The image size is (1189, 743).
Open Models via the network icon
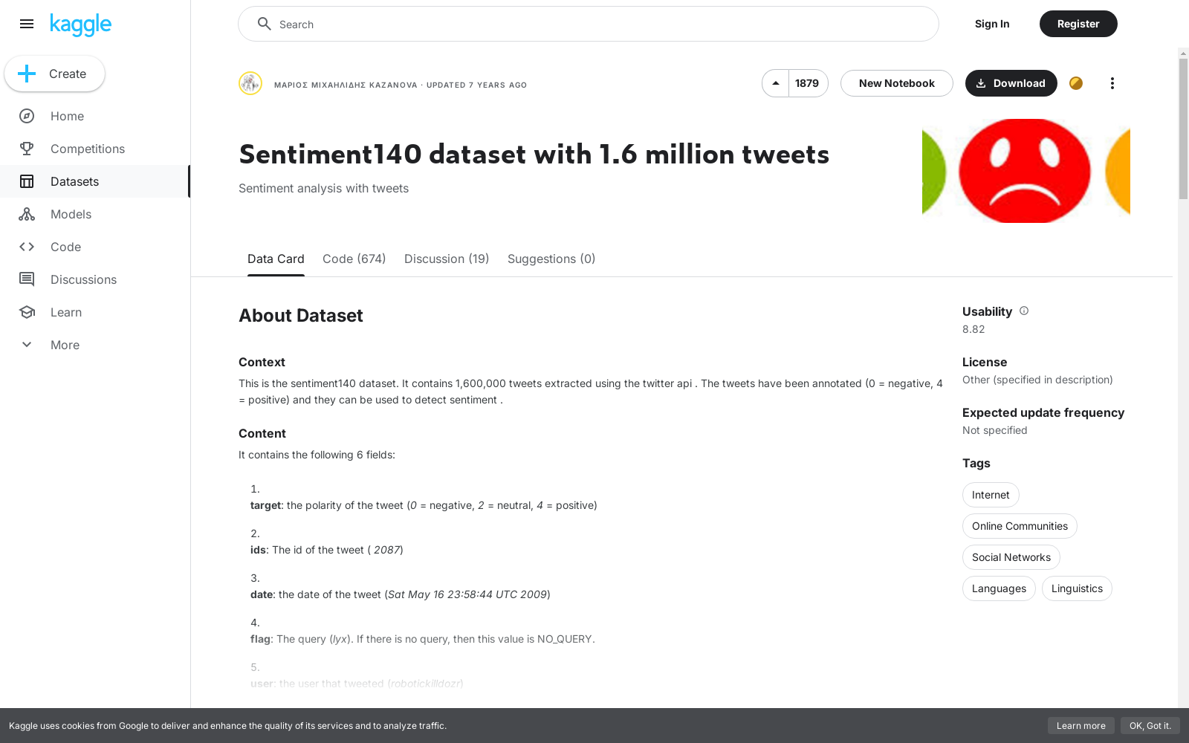(x=27, y=214)
